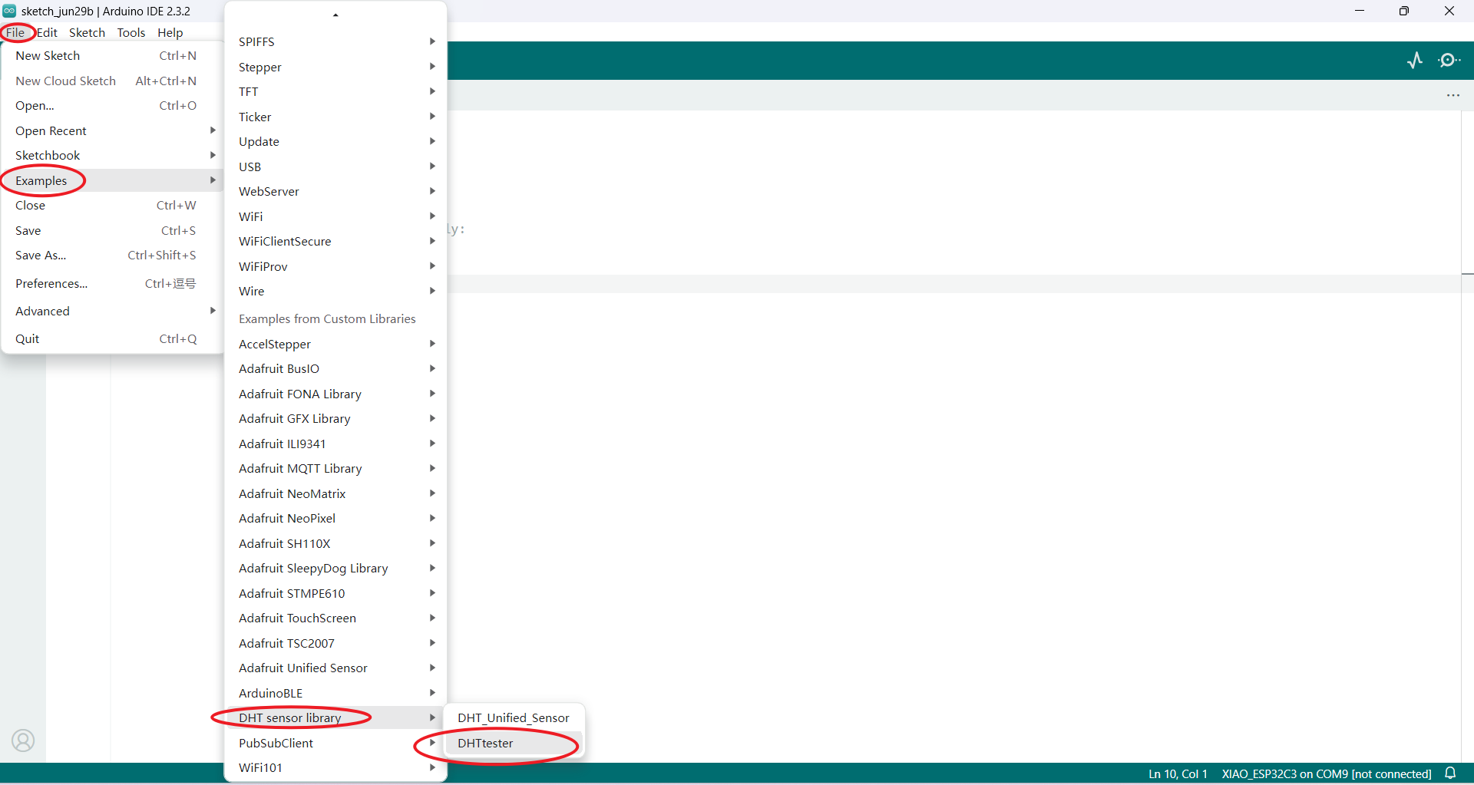Choose Open... menu entry
The image size is (1474, 785).
(112, 105)
